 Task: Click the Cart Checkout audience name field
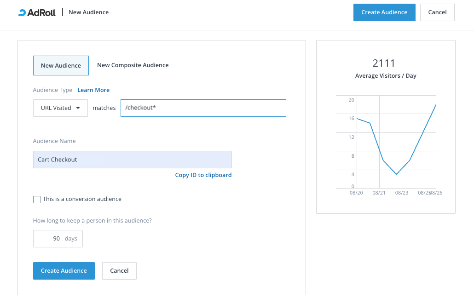click(132, 160)
